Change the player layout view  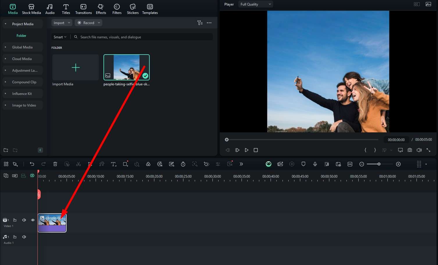click(417, 4)
